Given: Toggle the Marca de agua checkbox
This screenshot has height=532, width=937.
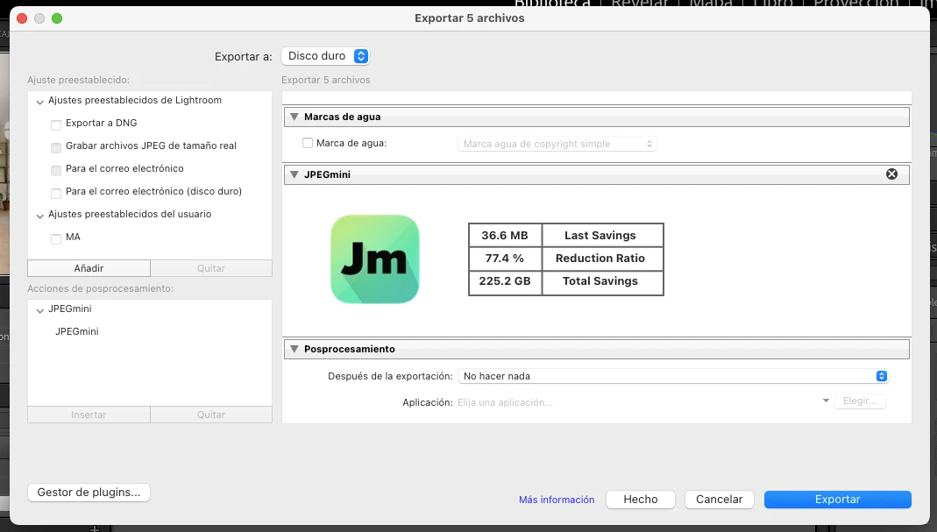Looking at the screenshot, I should coord(308,143).
